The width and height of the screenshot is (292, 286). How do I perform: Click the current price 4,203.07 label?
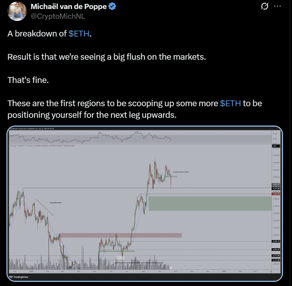[276, 185]
